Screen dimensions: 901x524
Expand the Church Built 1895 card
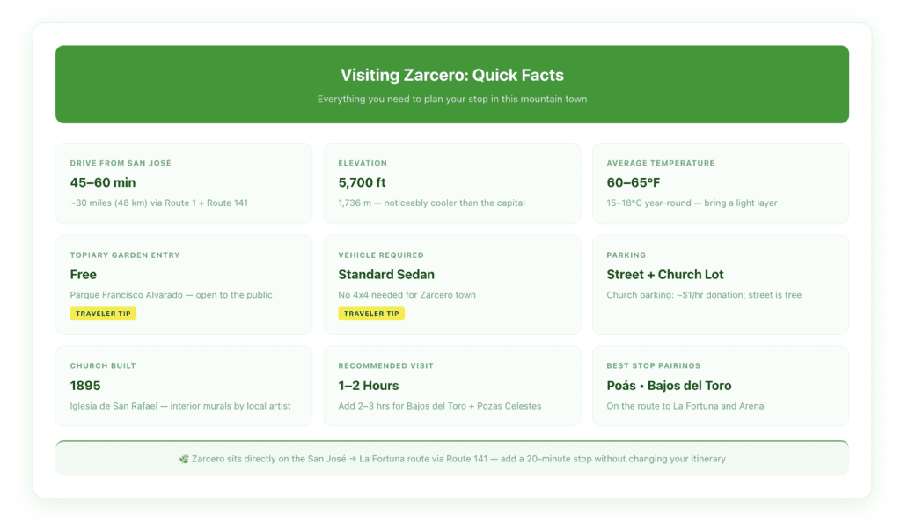pyautogui.click(x=184, y=386)
